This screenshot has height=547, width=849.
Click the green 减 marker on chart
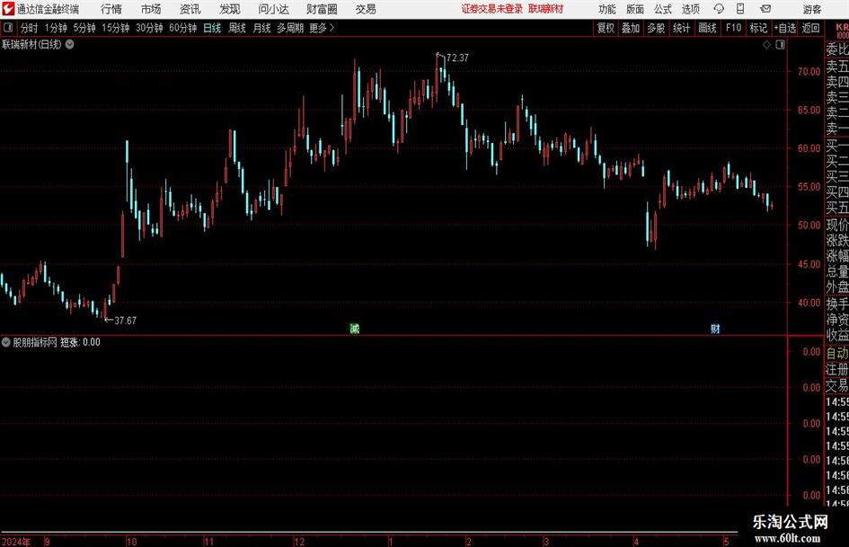354,328
